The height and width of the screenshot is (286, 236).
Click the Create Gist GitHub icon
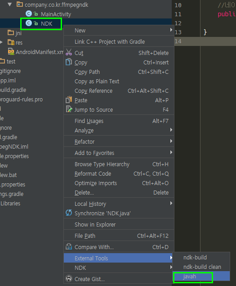tap(69, 278)
